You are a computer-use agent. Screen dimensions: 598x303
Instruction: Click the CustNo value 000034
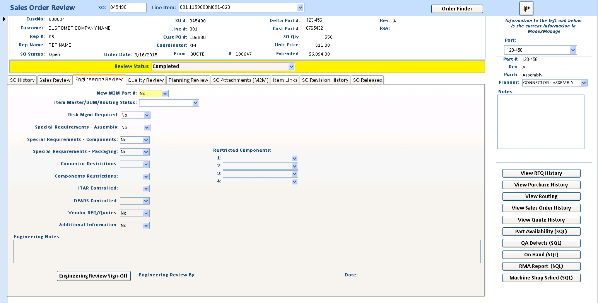click(x=56, y=19)
